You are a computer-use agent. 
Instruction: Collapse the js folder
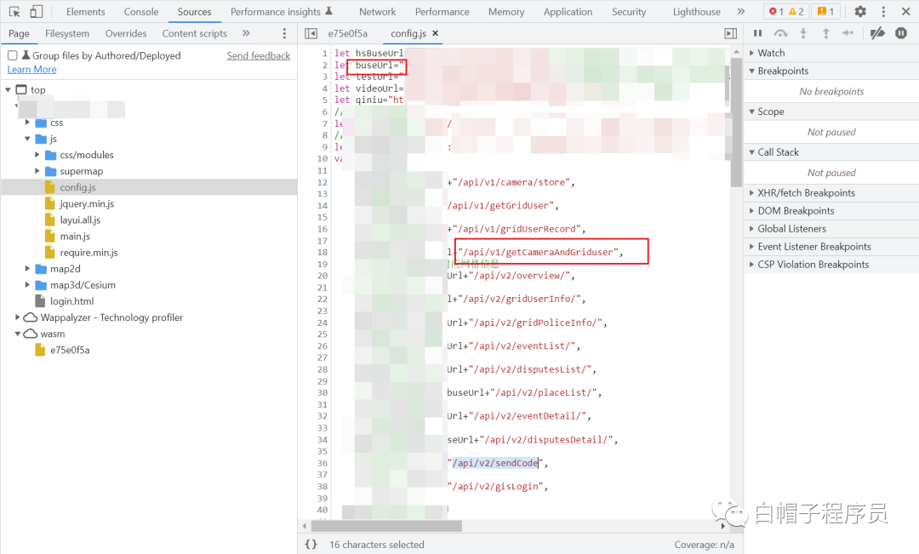click(27, 139)
